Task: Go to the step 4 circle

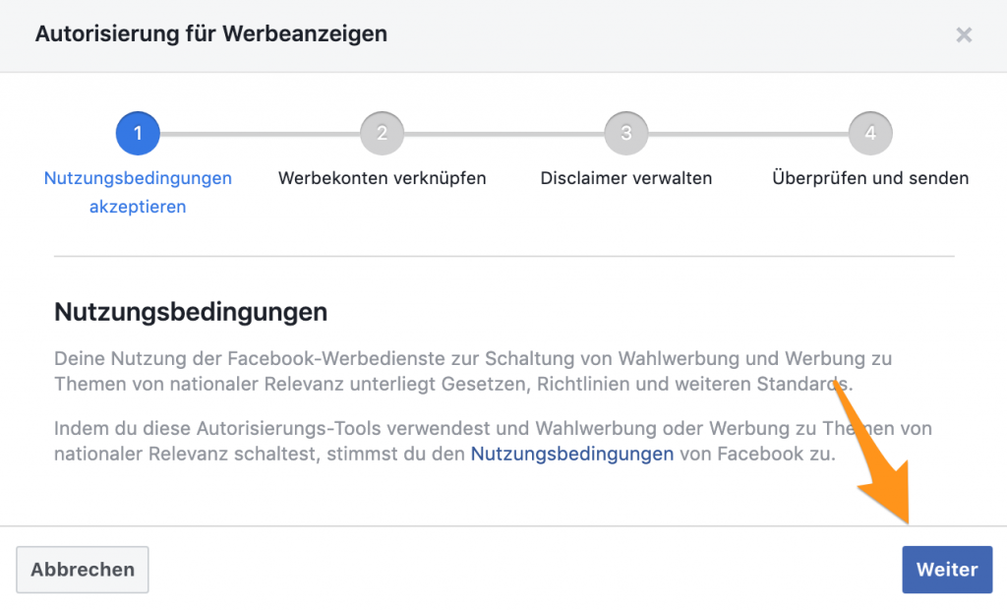Action: [x=870, y=133]
